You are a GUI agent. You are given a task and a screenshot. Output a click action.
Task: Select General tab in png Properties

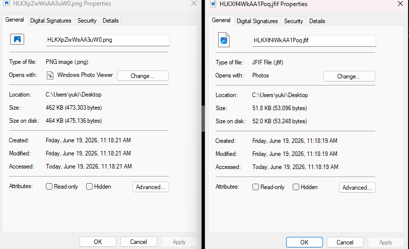pyautogui.click(x=15, y=20)
